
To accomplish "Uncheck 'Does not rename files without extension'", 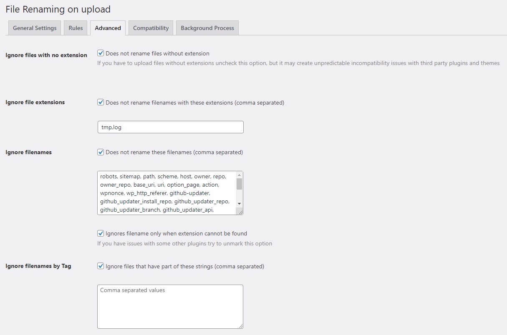I will pos(100,53).
